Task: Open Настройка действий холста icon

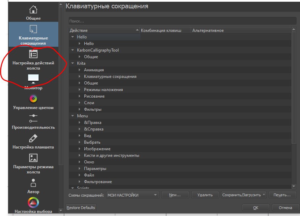Action: click(x=33, y=54)
